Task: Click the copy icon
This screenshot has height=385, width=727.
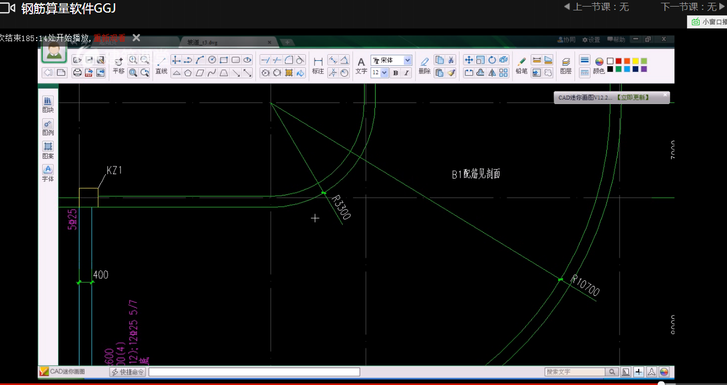Action: [x=440, y=60]
